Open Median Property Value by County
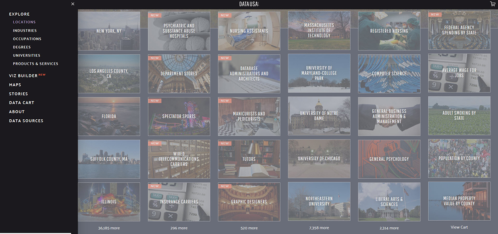The image size is (498, 234). click(459, 201)
